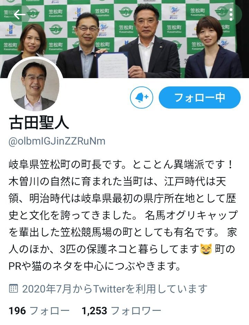Image resolution: width=249 pixels, height=325 pixels.
Task: Open the 196 フォロー following list
Action: tap(39, 311)
